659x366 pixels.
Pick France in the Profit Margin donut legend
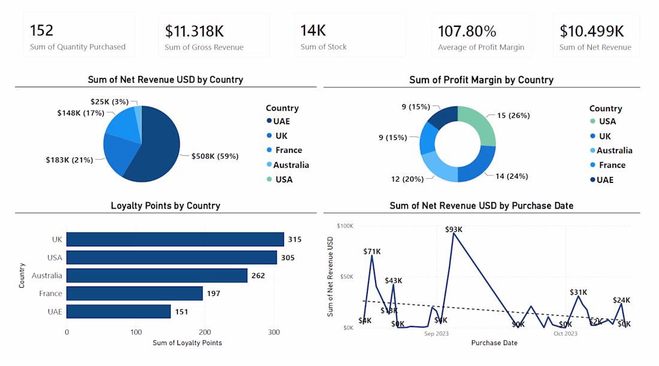coord(607,165)
